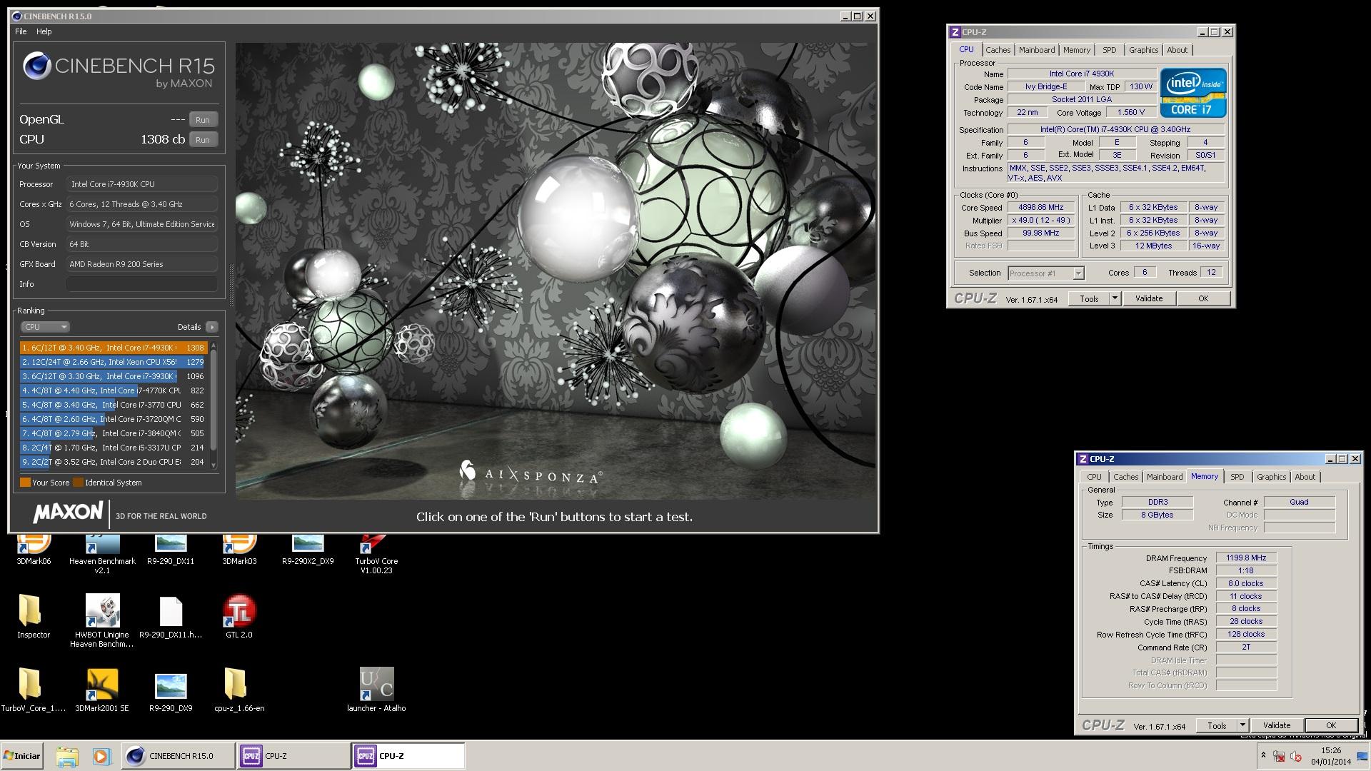This screenshot has width=1371, height=771.
Task: Open the File menu in Cinebench
Action: (21, 31)
